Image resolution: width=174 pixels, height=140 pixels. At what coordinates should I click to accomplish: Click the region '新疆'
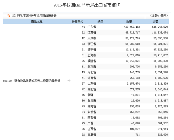click(90, 95)
